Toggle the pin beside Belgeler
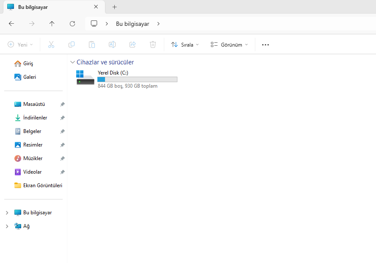The height and width of the screenshot is (263, 376). 62,131
